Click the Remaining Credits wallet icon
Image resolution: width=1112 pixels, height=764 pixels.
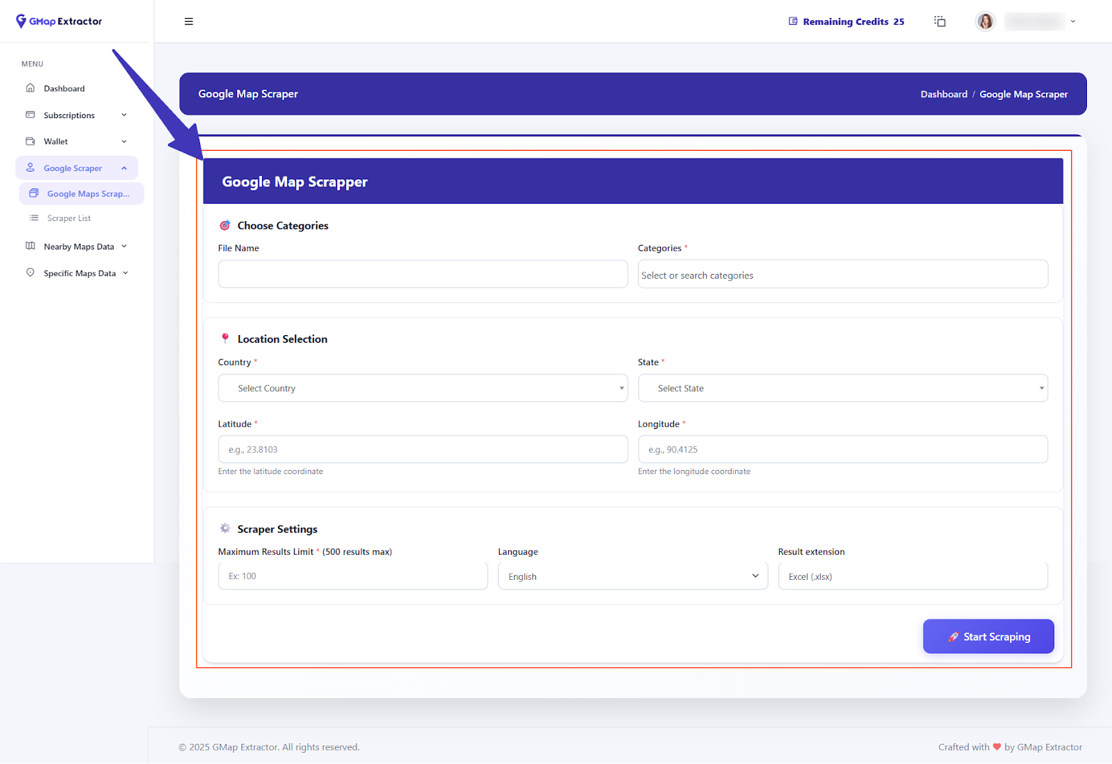click(x=792, y=21)
